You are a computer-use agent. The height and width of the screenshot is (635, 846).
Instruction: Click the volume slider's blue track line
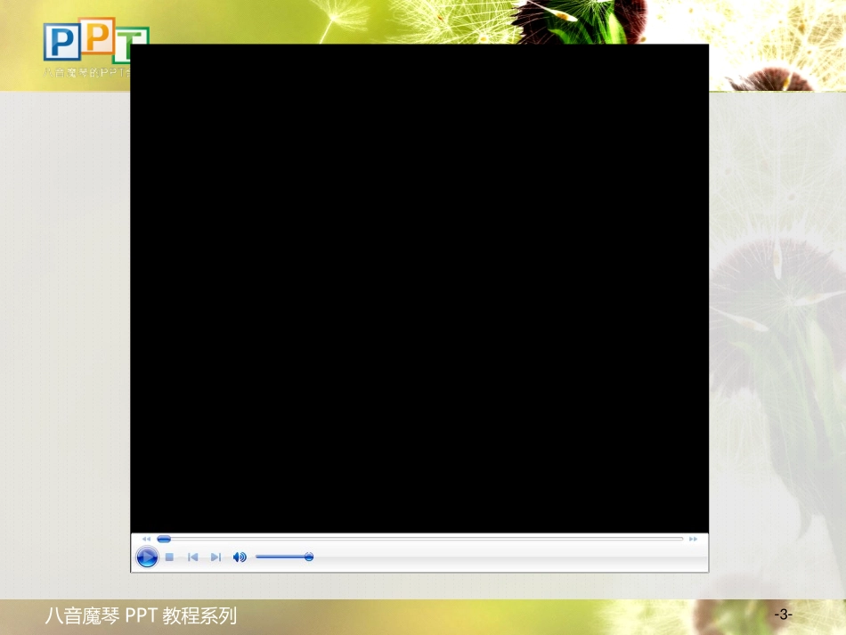coord(281,557)
